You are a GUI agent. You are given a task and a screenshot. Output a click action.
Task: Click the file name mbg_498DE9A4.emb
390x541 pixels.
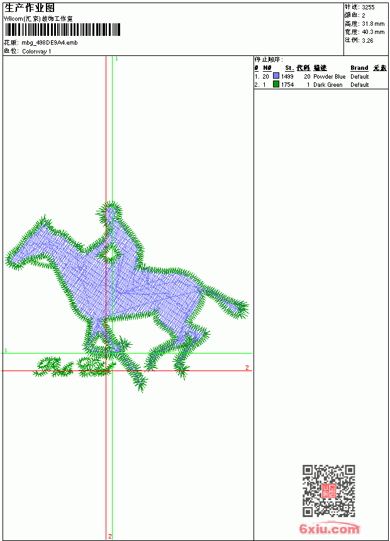50,43
